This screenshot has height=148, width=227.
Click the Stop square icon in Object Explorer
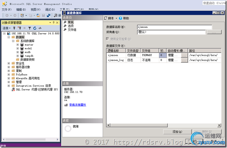pos(24,28)
